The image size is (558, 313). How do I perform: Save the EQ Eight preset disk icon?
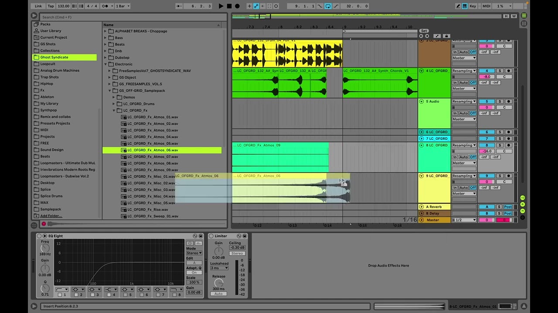201,236
